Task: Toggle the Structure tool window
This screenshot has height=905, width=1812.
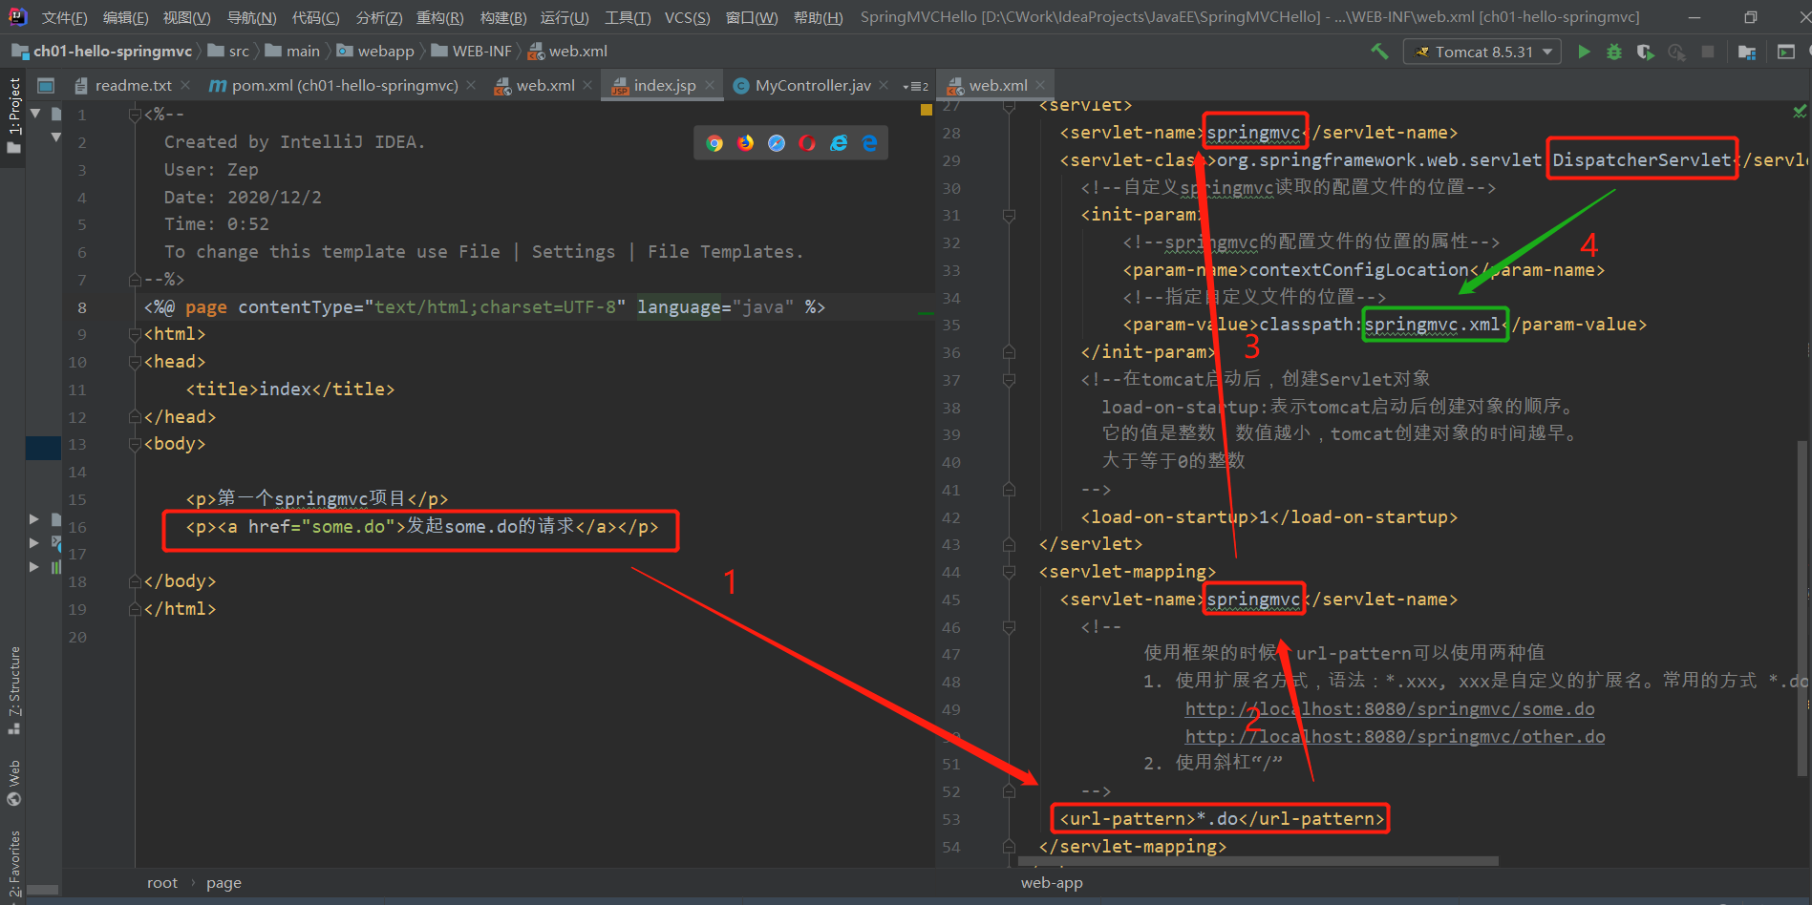Action: coord(13,689)
